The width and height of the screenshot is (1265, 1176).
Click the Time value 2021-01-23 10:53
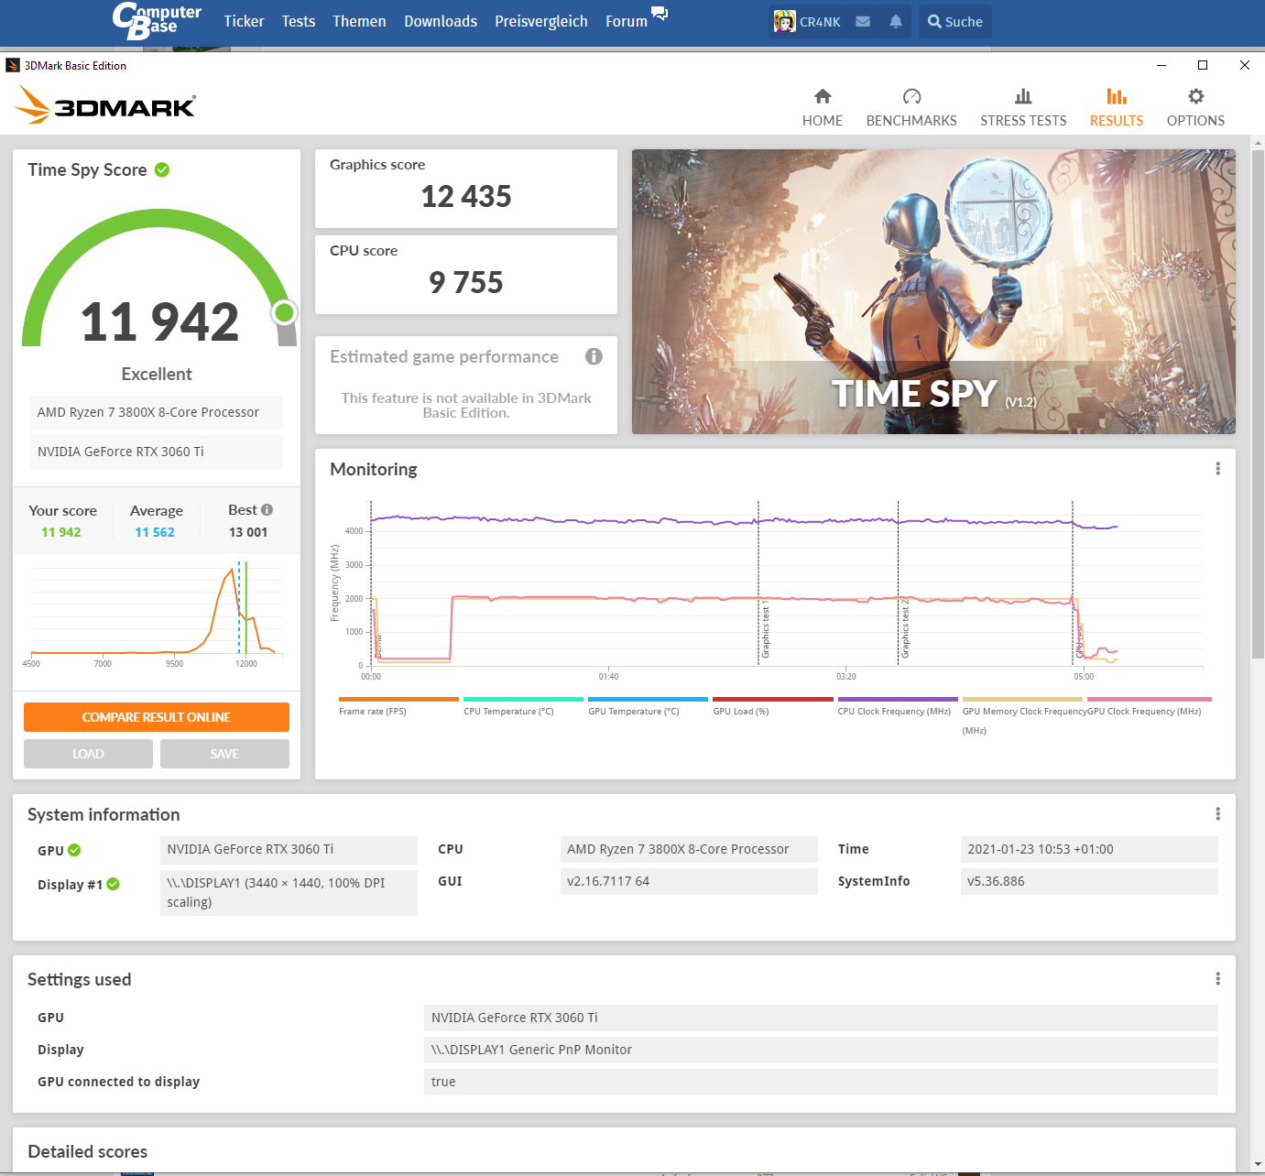1089,849
